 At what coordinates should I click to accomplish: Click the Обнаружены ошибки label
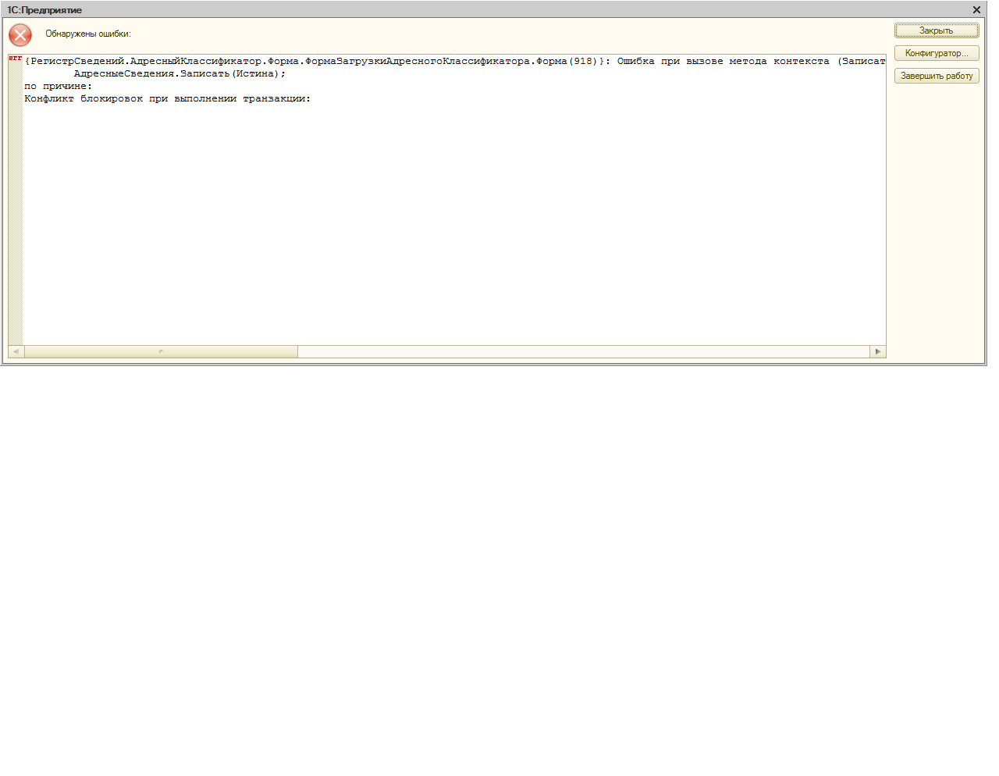click(88, 34)
